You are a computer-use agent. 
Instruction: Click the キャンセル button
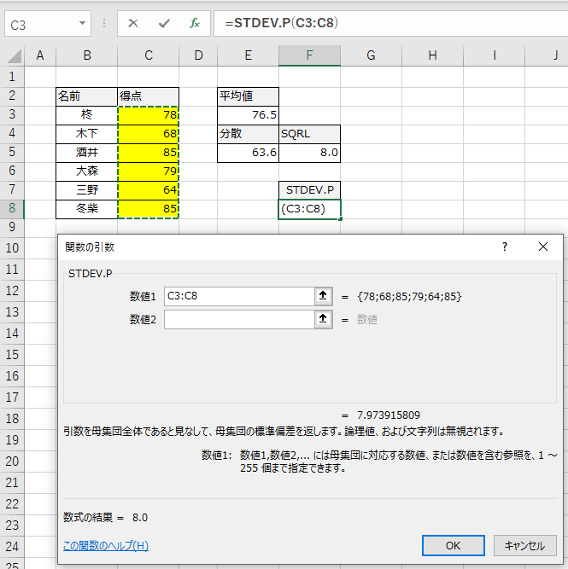click(x=524, y=545)
